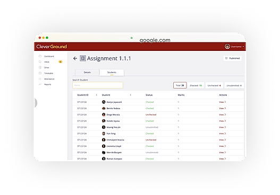Filter by the Total students button

[x=180, y=85]
